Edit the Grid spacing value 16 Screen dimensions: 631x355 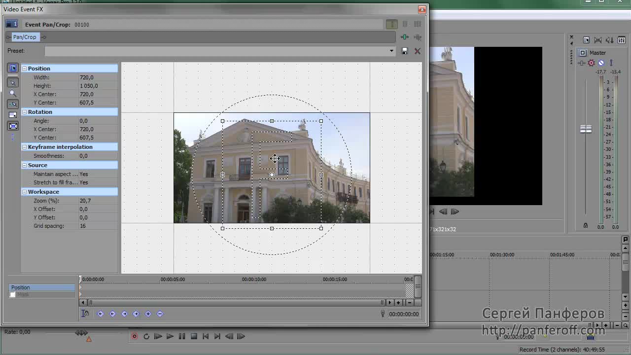98,226
